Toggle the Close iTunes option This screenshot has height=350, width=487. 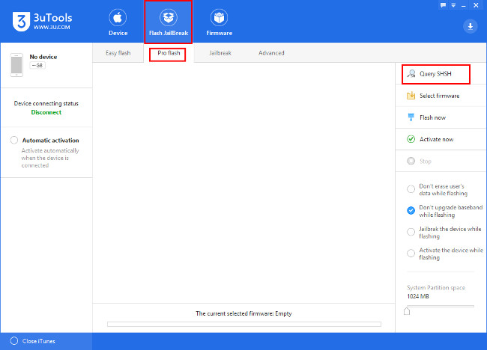click(x=14, y=341)
